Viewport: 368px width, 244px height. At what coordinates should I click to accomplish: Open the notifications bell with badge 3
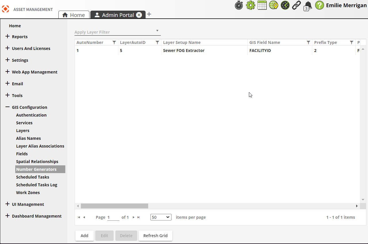pos(308,5)
